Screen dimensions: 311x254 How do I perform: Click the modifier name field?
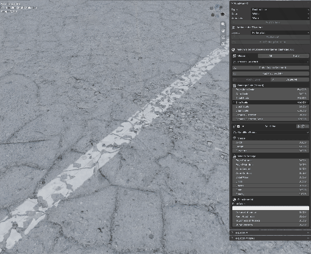click(x=270, y=126)
